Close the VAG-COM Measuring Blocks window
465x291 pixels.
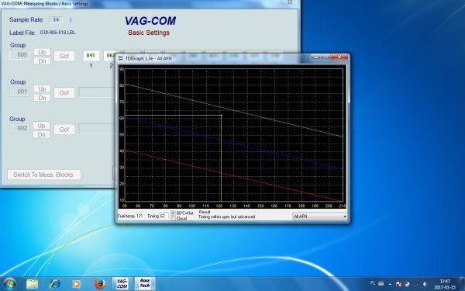pyautogui.click(x=290, y=2)
